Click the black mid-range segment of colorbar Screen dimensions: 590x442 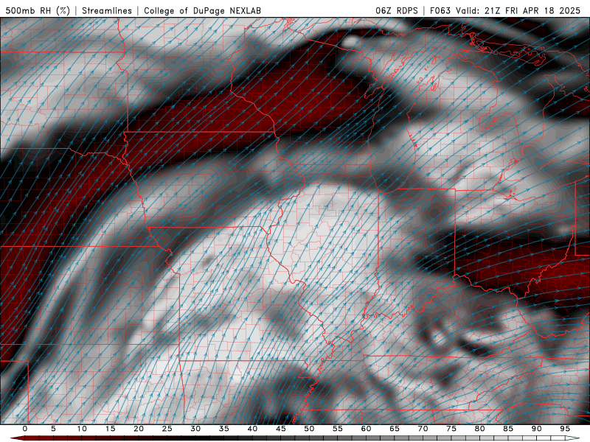[x=204, y=438]
